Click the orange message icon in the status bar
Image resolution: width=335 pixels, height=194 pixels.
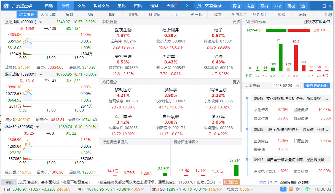pos(291,189)
